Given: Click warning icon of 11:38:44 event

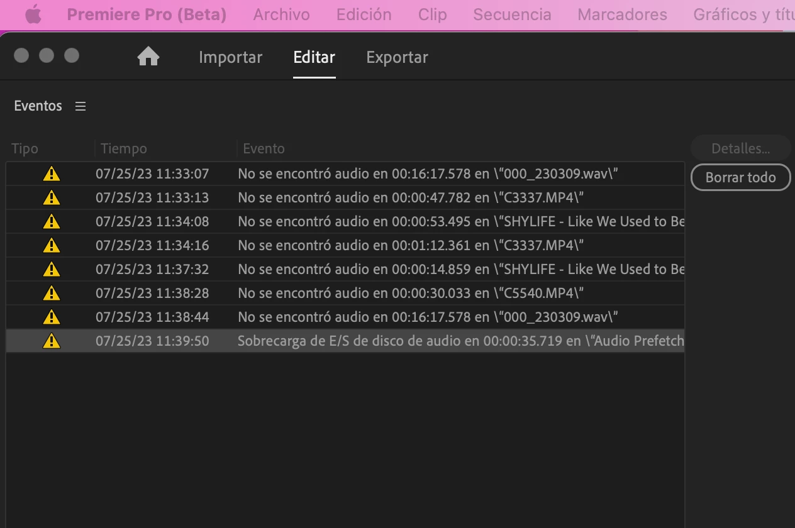Looking at the screenshot, I should point(52,317).
